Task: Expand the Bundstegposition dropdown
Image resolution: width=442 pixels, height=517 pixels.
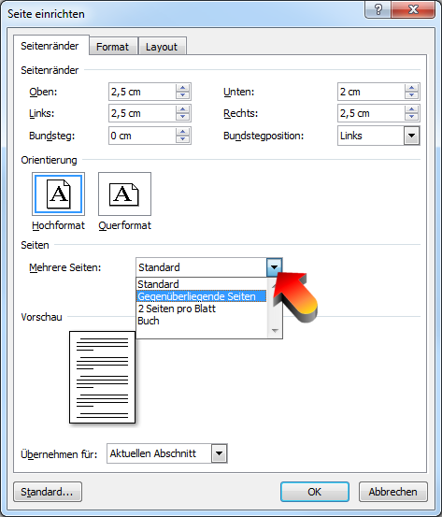Action: [x=411, y=136]
